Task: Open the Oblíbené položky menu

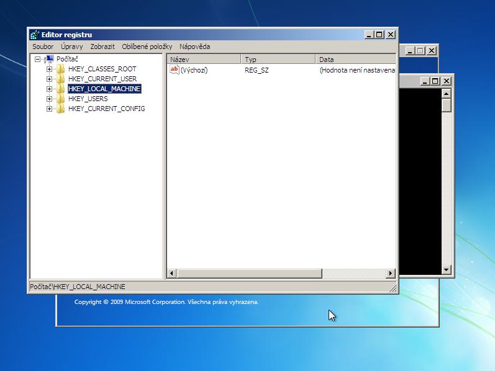Action: point(147,47)
